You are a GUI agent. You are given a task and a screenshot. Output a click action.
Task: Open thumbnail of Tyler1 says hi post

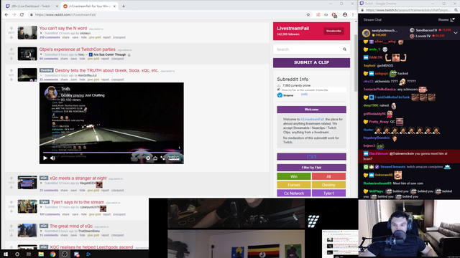[27, 206]
